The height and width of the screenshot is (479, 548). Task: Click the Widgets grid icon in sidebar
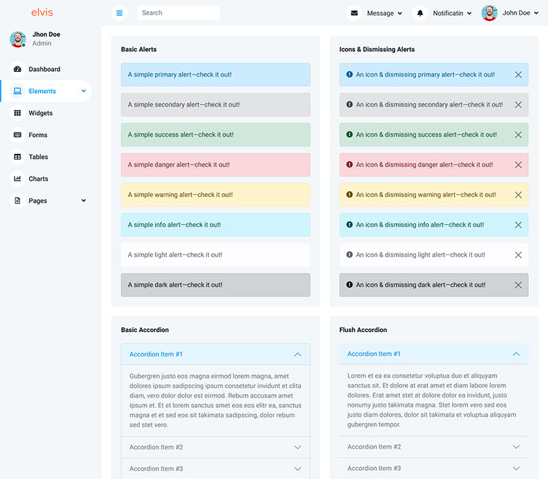[18, 113]
